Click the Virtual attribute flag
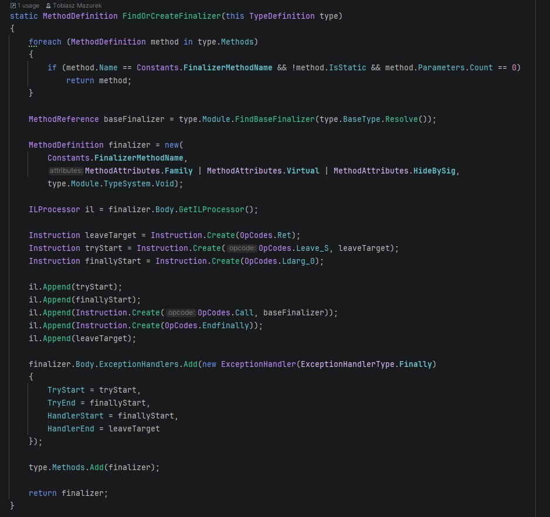 (x=303, y=171)
